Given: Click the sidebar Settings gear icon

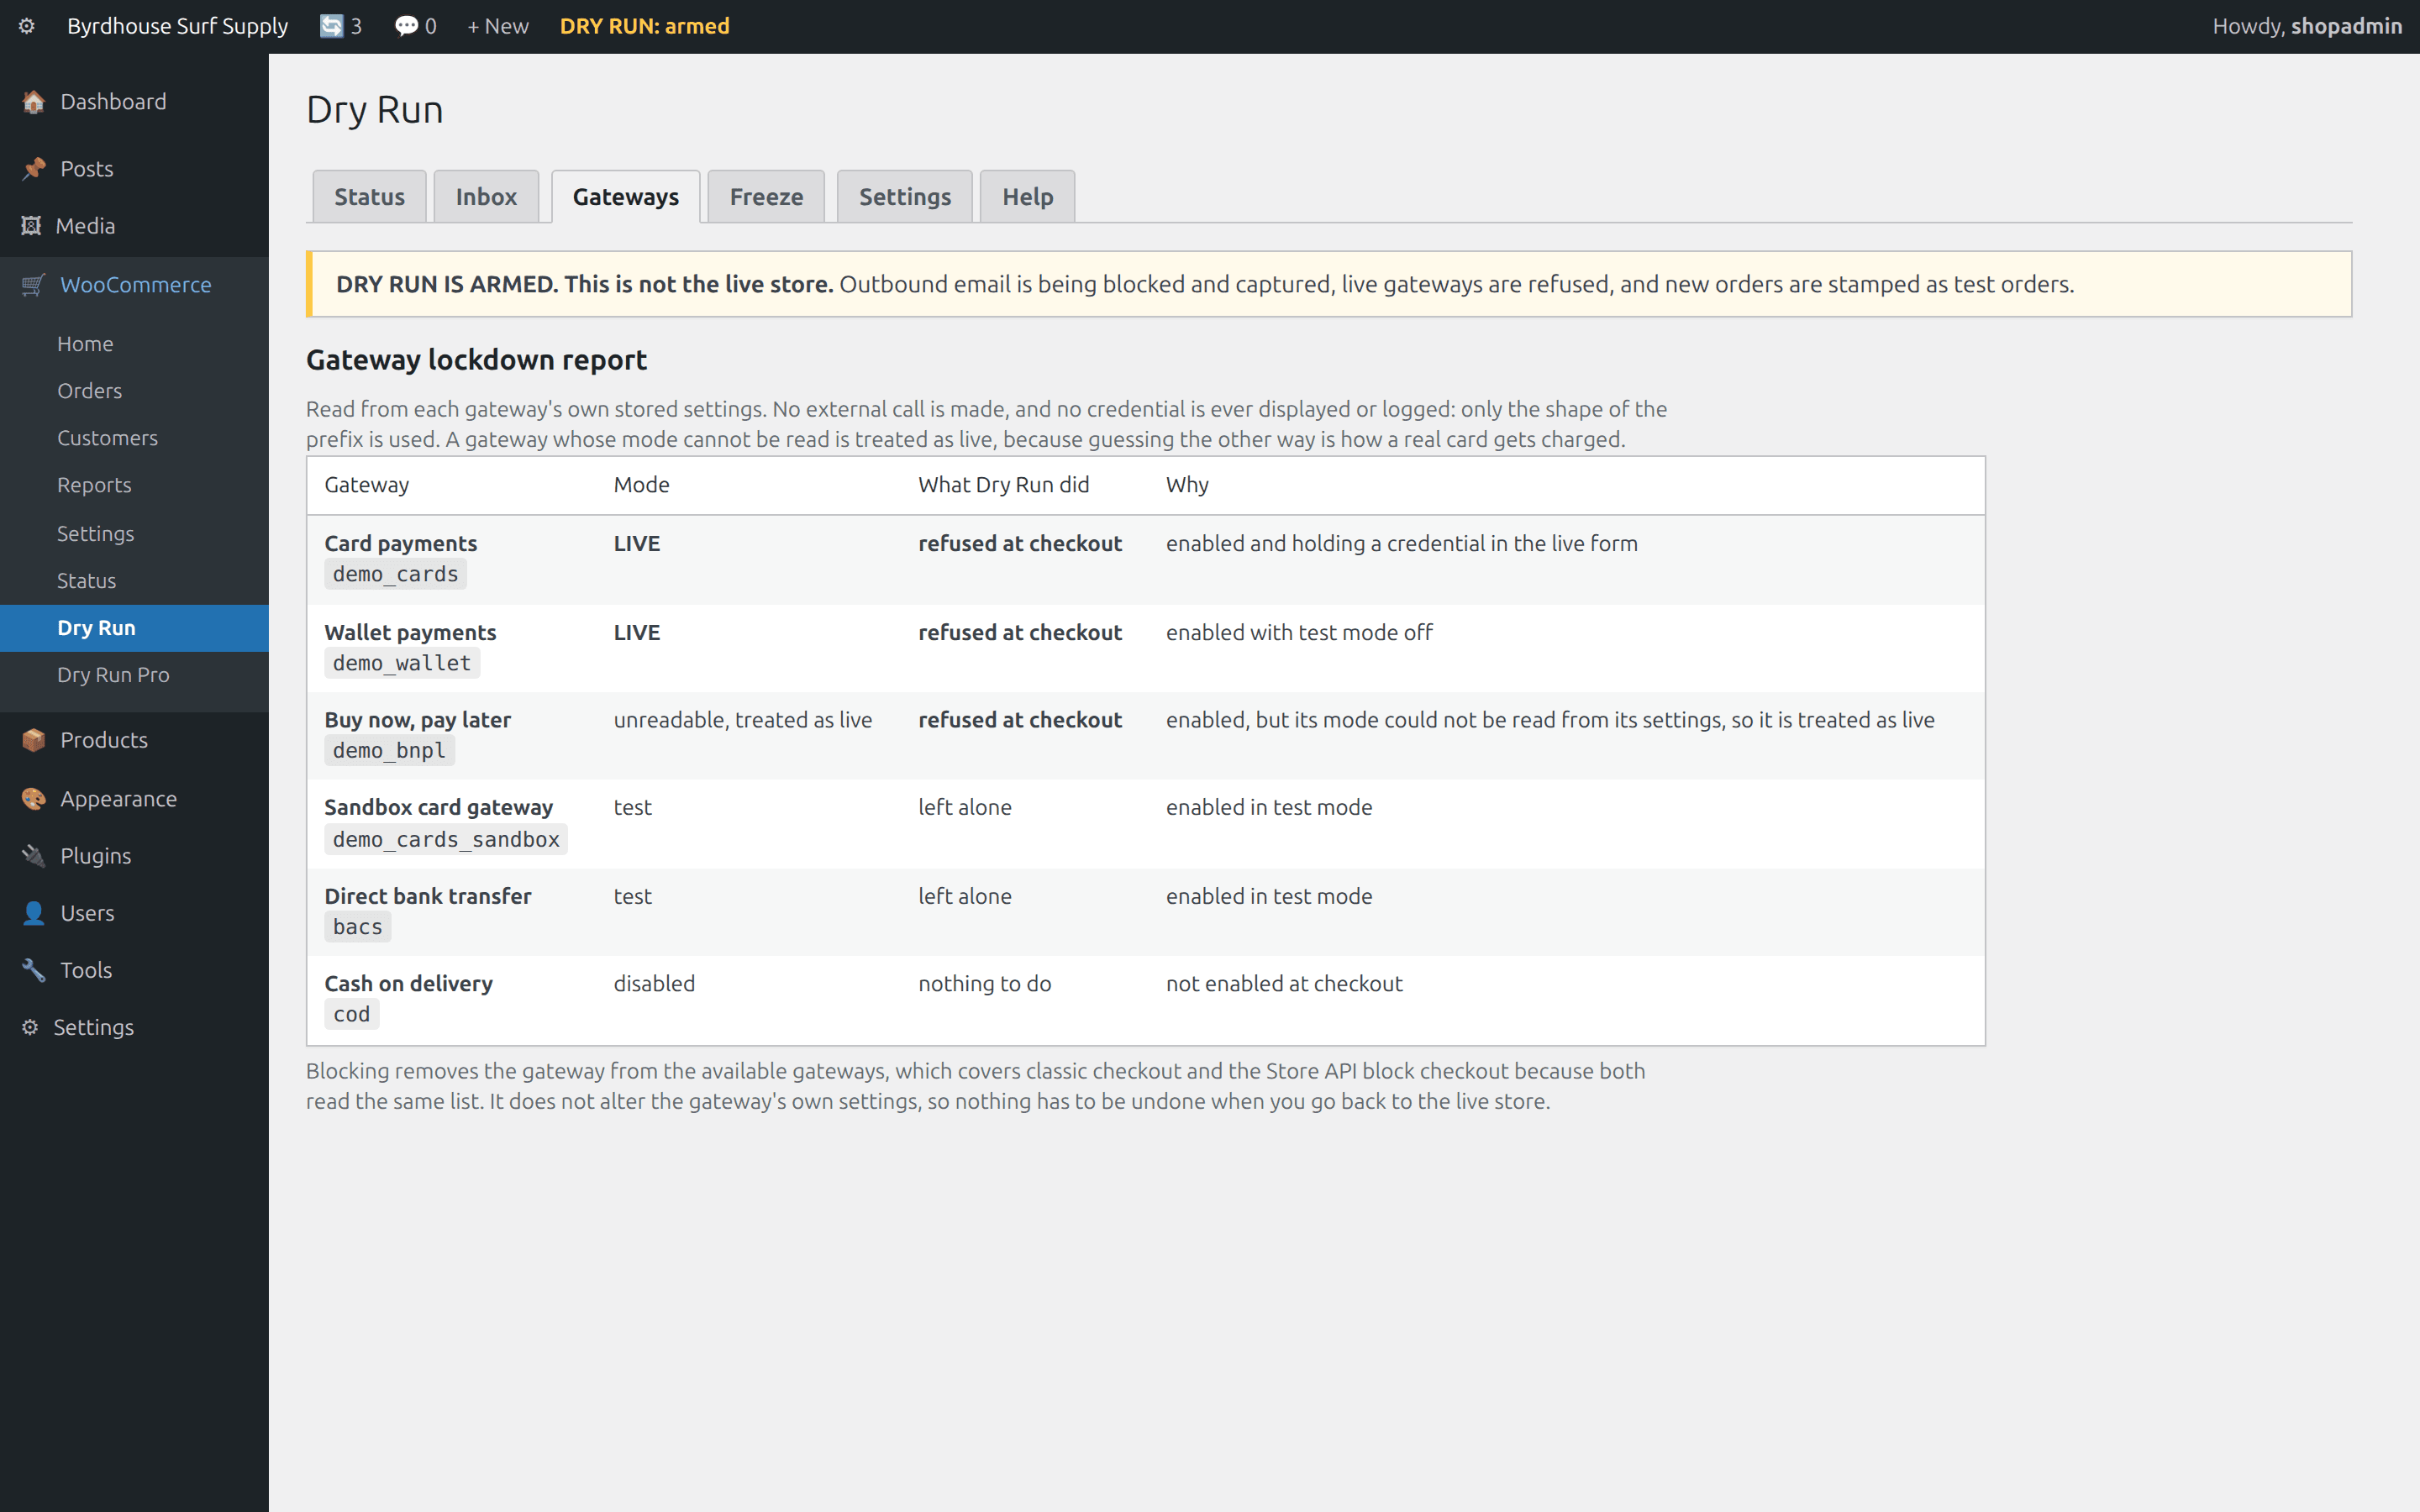Looking at the screenshot, I should tap(30, 1027).
